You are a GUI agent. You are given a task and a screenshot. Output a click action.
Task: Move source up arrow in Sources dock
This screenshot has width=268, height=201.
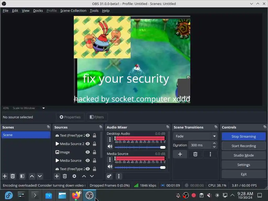[84, 176]
